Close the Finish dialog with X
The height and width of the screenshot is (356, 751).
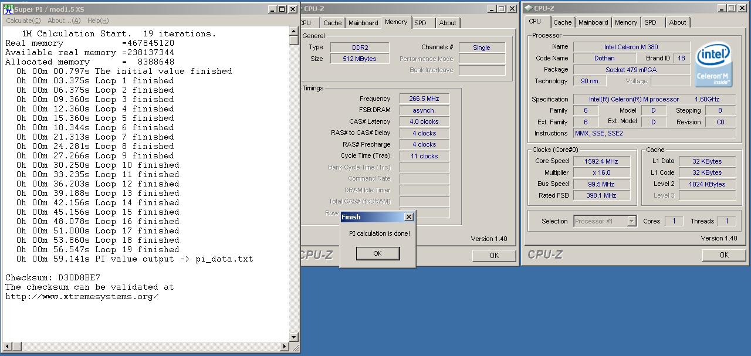(x=408, y=217)
